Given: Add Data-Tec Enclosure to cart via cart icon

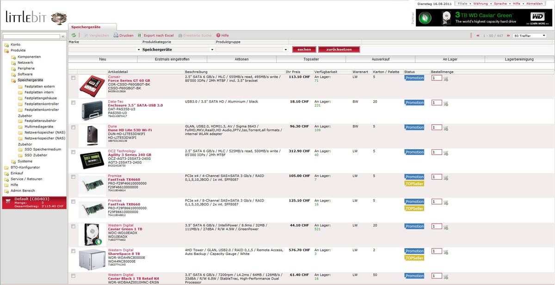Looking at the screenshot, I should (x=446, y=103).
